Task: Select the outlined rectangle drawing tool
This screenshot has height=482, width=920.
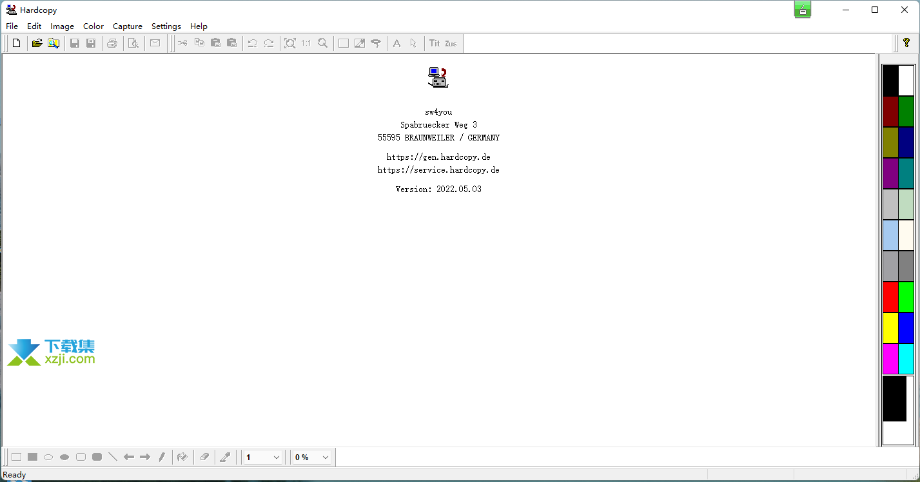Action: (x=16, y=457)
